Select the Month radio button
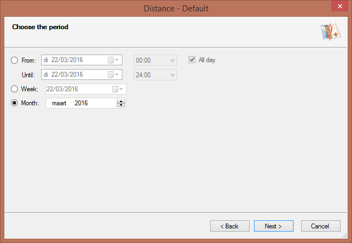Screen dimensions: 352x243 point(14,103)
